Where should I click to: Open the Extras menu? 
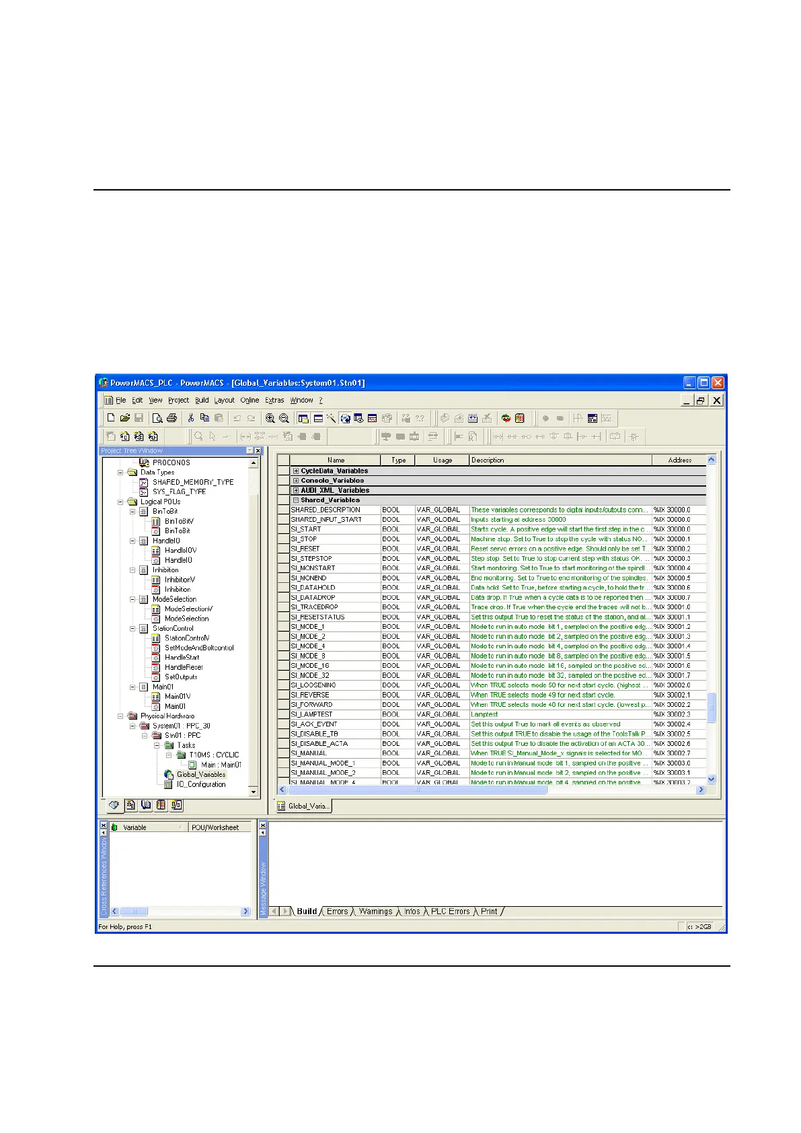coord(274,400)
